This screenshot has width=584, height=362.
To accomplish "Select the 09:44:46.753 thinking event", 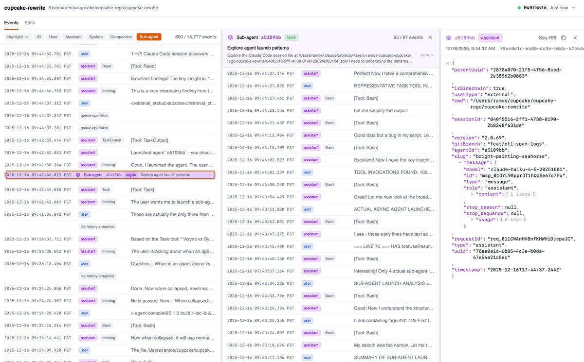I will click(x=110, y=90).
